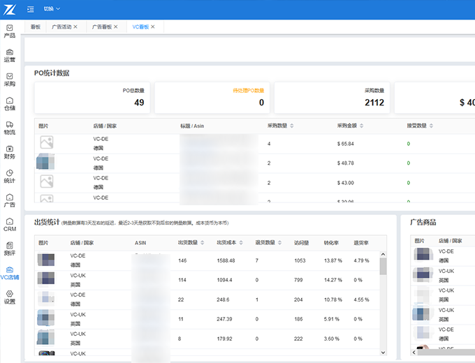Open the 产品 sidebar module

(9, 31)
